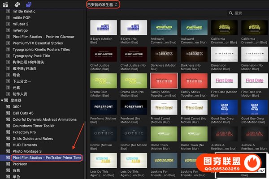Screen dimensions: 269x179
Task: Select FxFactory Pro in the sidebar
Action: point(27,132)
